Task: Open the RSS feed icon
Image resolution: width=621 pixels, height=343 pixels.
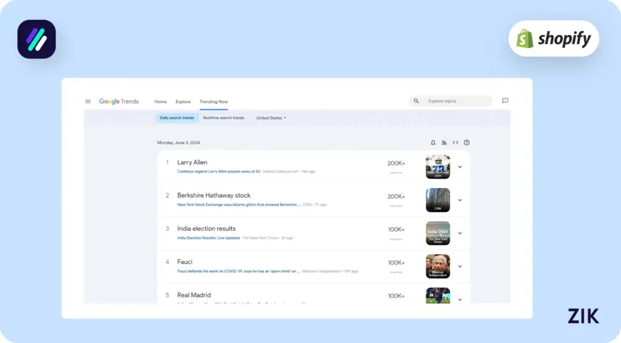Action: [444, 143]
